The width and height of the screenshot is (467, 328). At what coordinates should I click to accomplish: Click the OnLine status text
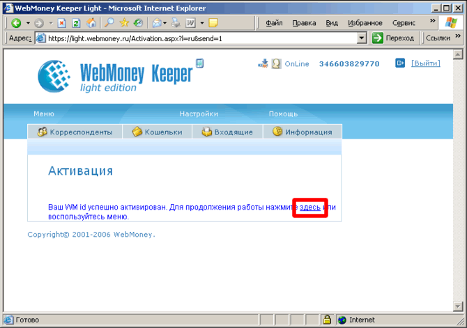pyautogui.click(x=297, y=63)
